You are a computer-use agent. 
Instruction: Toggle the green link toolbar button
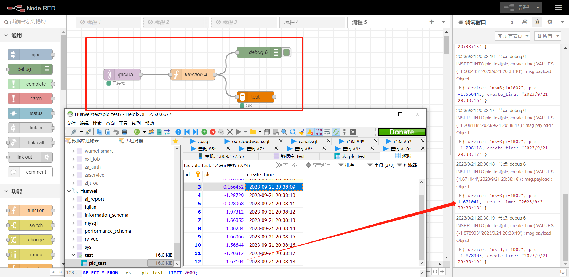[336, 132]
